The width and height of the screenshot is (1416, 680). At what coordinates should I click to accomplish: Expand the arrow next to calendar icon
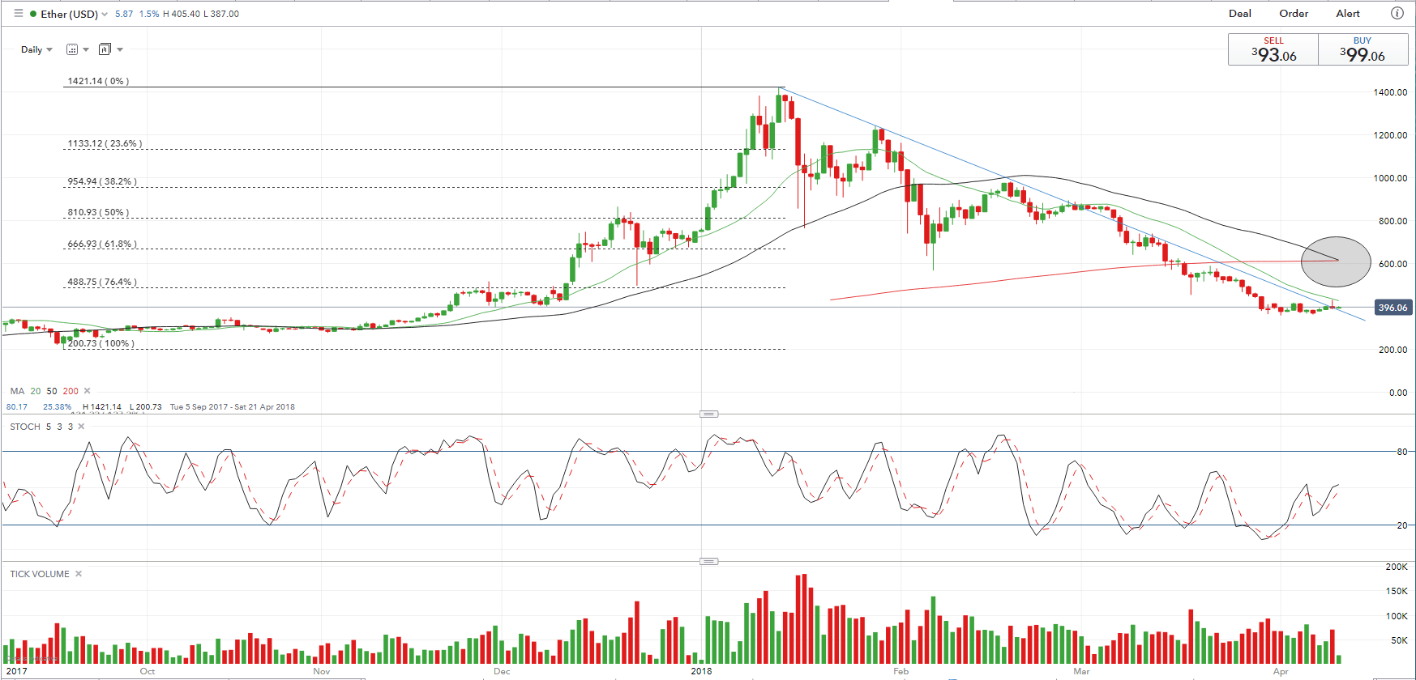tap(86, 49)
